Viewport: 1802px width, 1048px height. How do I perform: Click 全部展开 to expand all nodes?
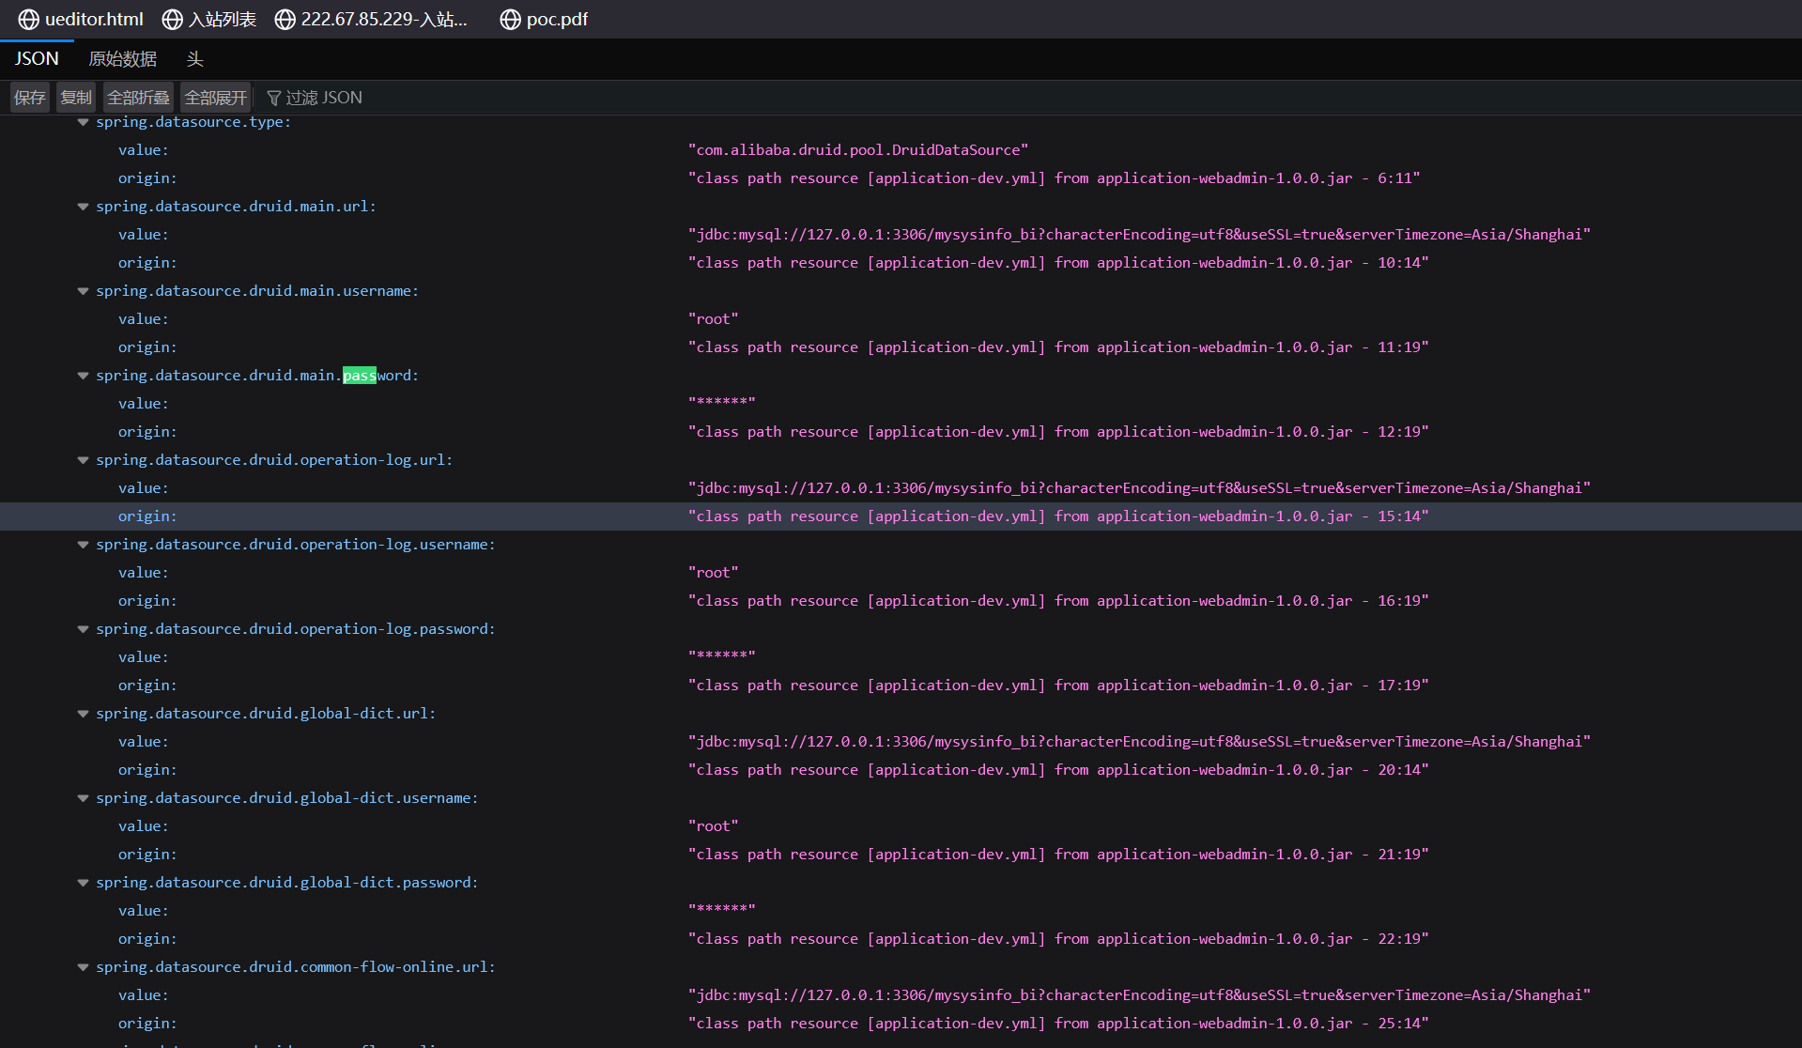click(x=215, y=98)
